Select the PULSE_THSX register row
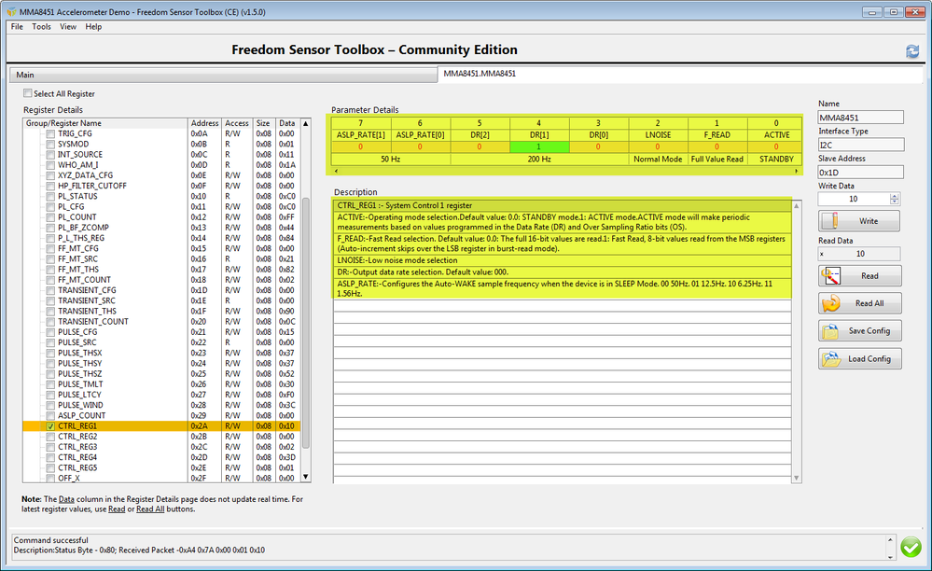 [x=161, y=353]
